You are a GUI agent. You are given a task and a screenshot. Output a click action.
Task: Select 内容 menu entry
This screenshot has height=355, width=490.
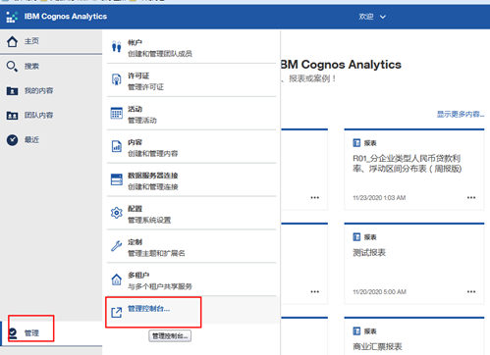(191, 147)
